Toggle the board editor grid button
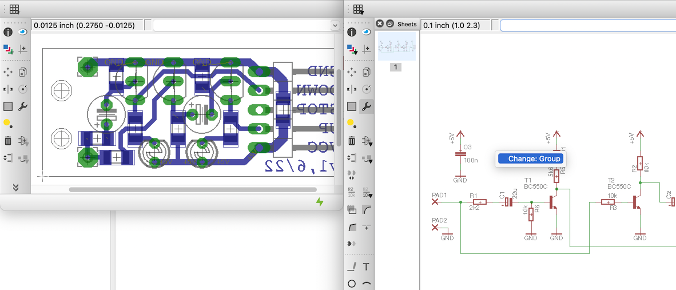 (x=14, y=9)
